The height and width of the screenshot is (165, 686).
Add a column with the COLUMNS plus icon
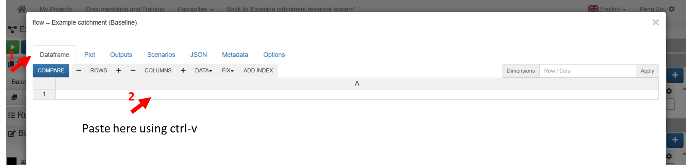click(183, 70)
